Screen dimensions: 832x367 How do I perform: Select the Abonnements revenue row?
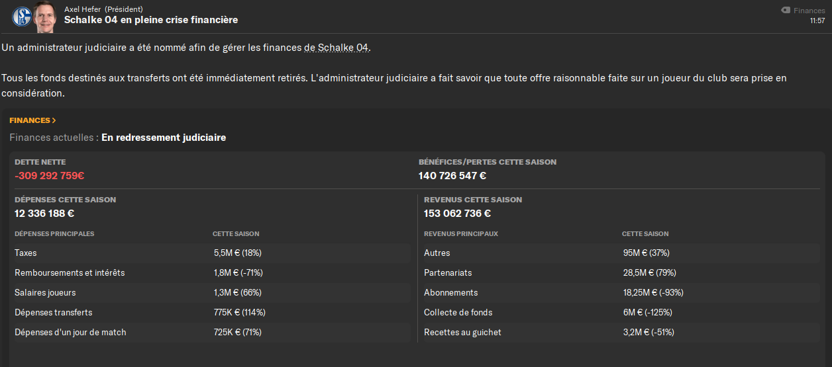[621, 292]
